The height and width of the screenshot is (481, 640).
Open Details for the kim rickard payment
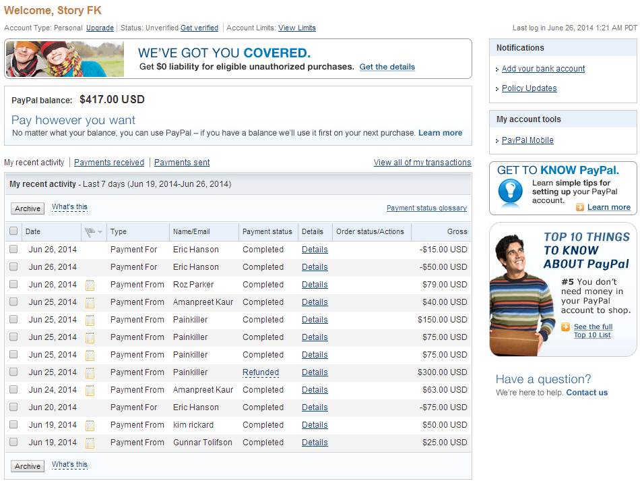tap(315, 424)
